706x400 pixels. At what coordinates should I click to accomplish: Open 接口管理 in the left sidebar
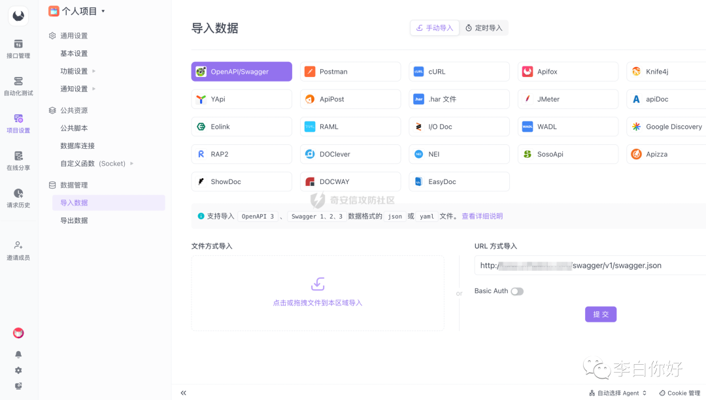[18, 49]
